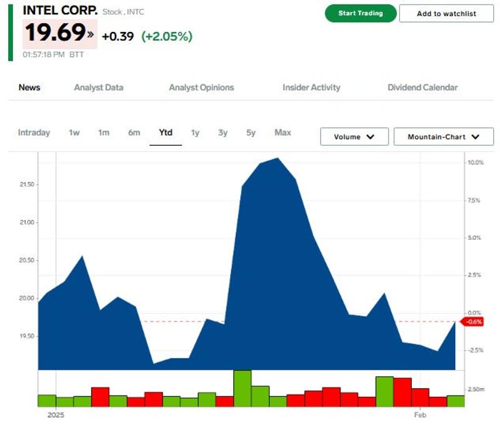Viewport: 500px width, 425px height.
Task: Open the News tab
Action: [29, 87]
